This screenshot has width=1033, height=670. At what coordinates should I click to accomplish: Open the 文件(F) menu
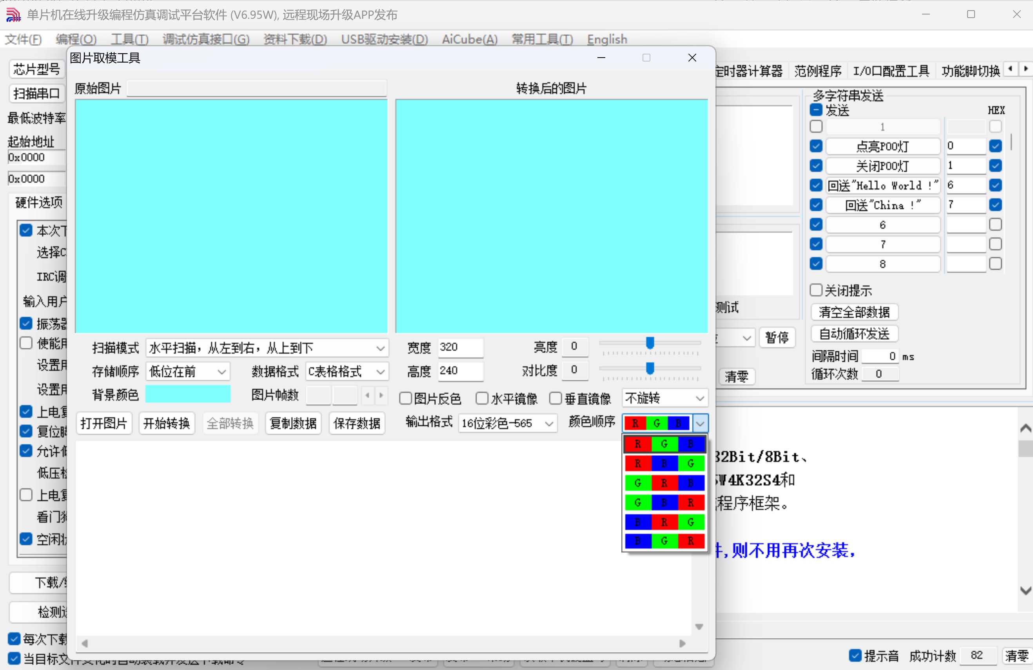pyautogui.click(x=23, y=40)
